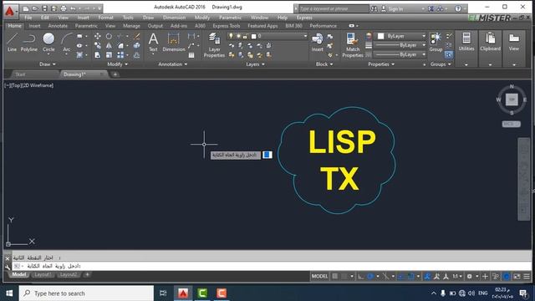Screen dimensions: 535x301
Task: Toggle MODEL space button in status bar
Action: [x=319, y=276]
